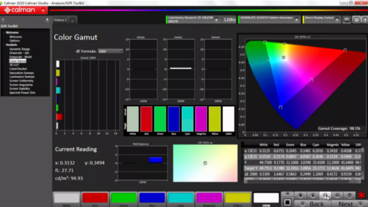Expand the Colorimetry Research meter dropdown
Screen dimensions: 368x207
(x=216, y=20)
